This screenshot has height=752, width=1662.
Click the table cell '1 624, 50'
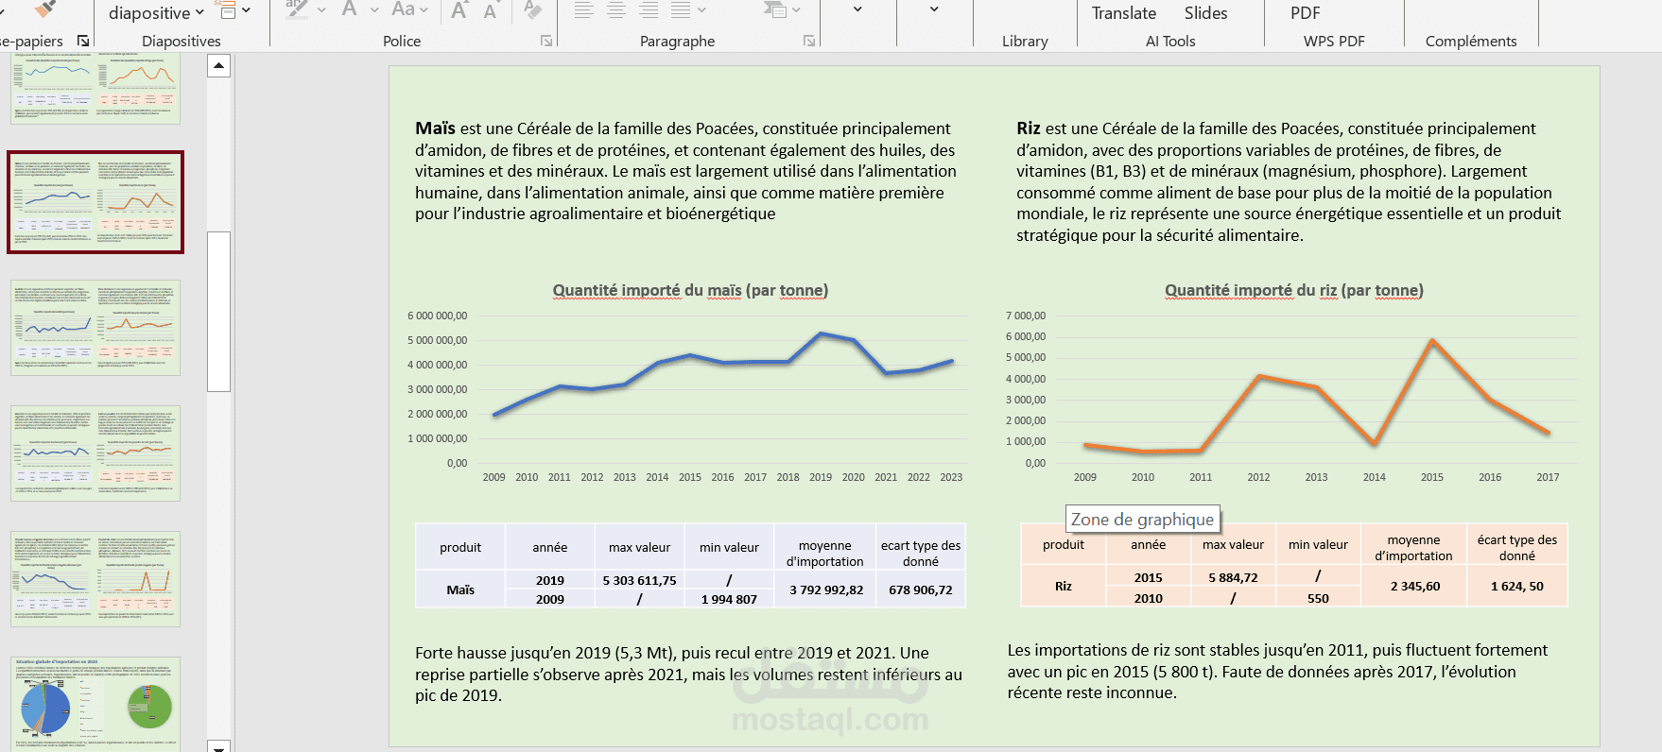(x=1516, y=586)
